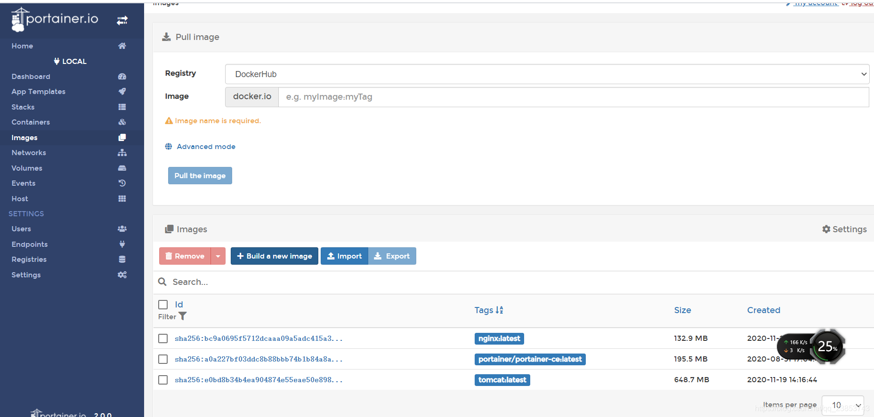Click the images table Settings gear icon

[826, 229]
